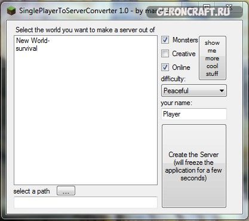This screenshot has height=221, width=249.
Task: Click the grass block app icon
Action: [x=11, y=10]
